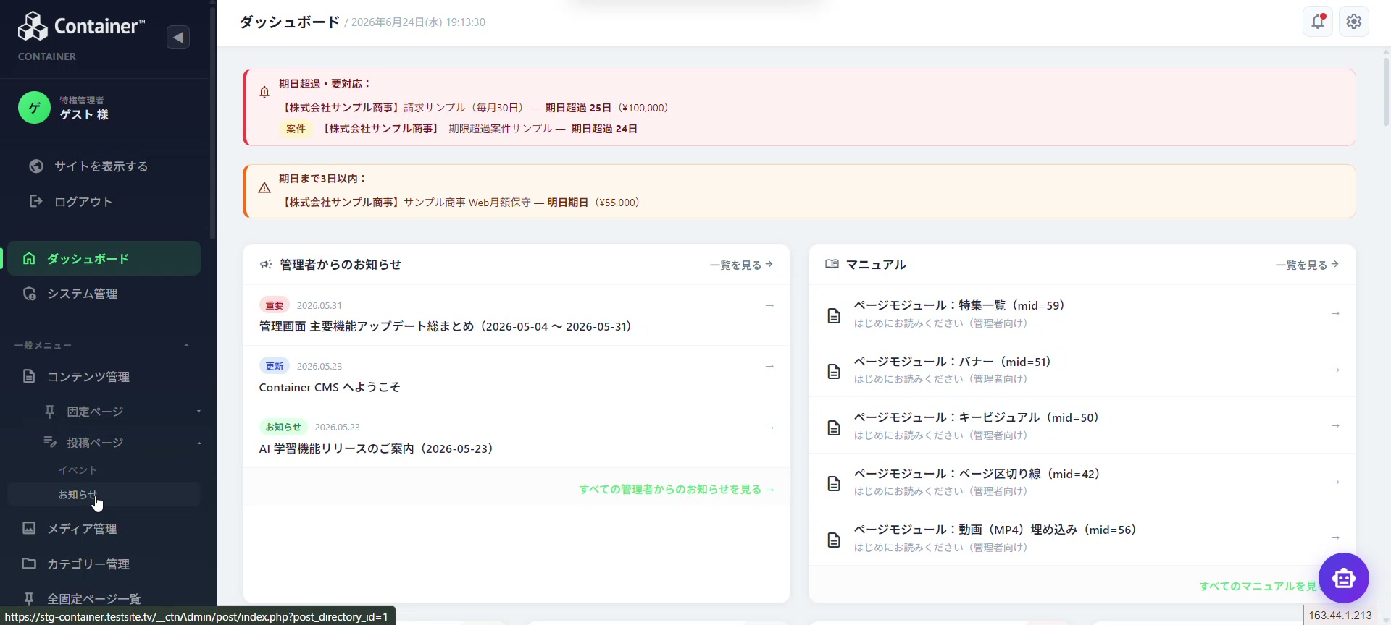Click the 163.44.1.213 IP badge
This screenshot has width=1391, height=625.
pos(1340,615)
